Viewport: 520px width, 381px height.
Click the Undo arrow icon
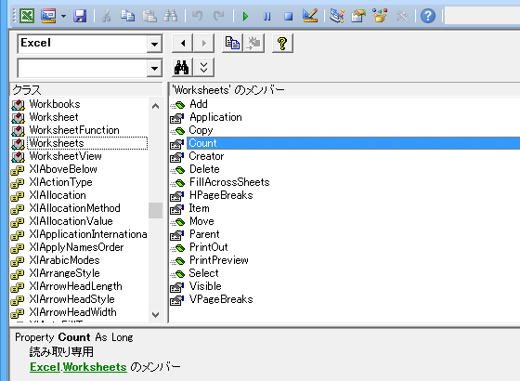[x=197, y=16]
